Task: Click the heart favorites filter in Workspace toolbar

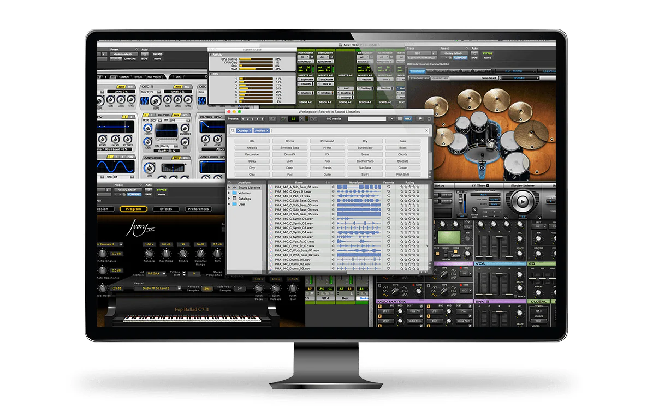Action: point(420,118)
